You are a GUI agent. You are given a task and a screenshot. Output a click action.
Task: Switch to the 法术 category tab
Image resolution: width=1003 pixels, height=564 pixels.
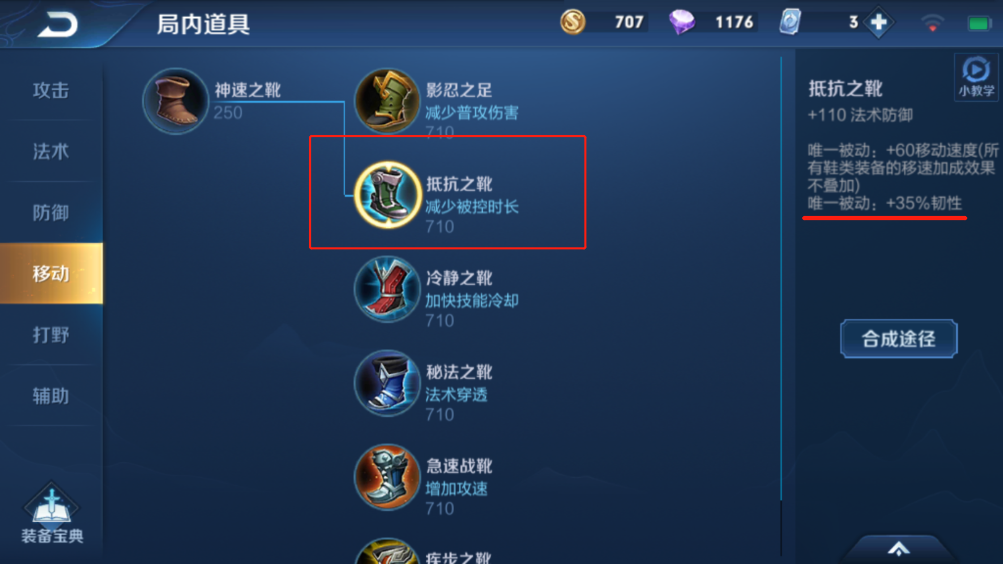(x=51, y=151)
